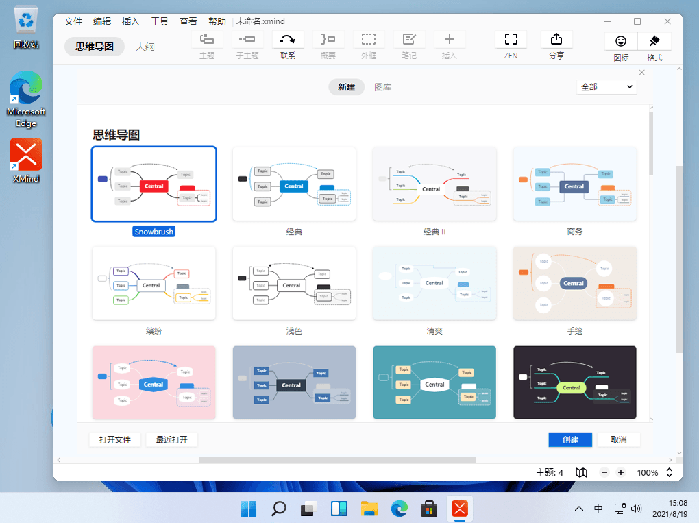Open the XMind desktop shortcut

click(26, 160)
